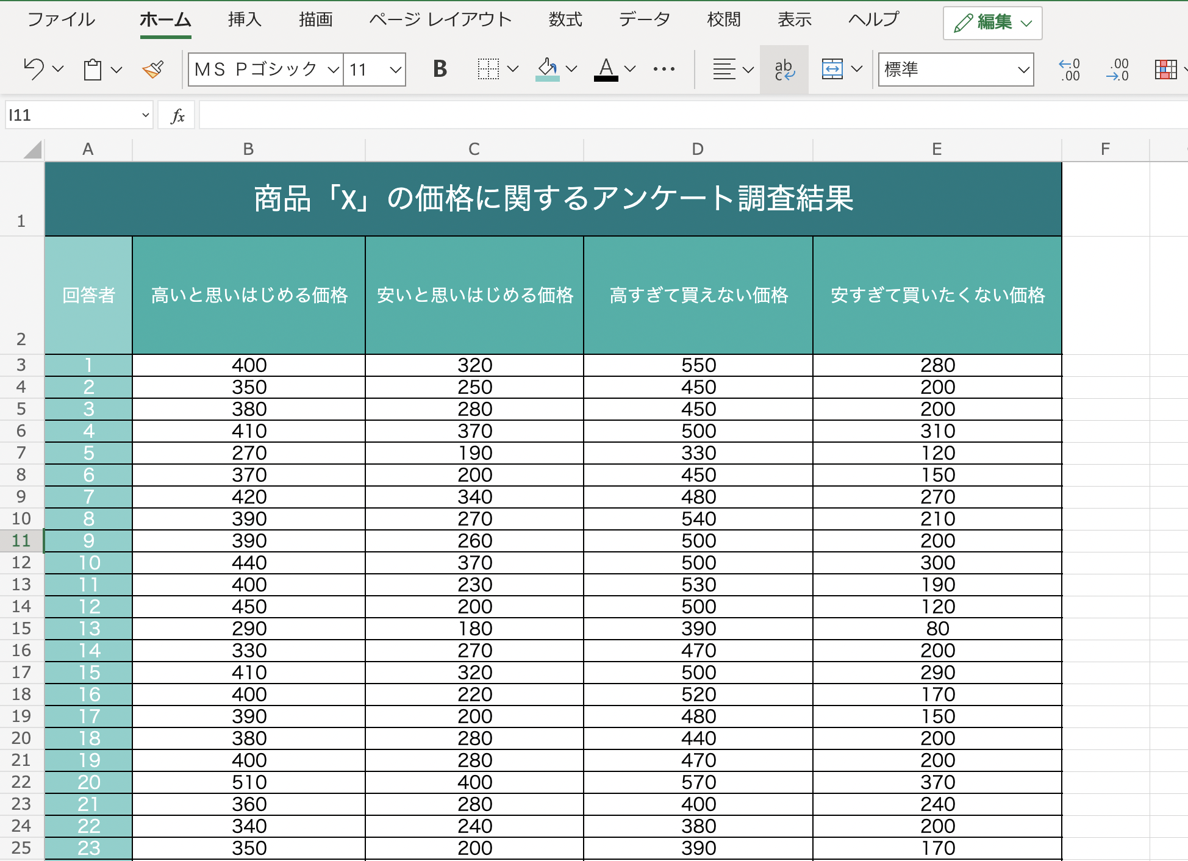Screen dimensions: 1188x861
Task: Click the 安いと思いはじめる価格 header cell
Action: tap(474, 295)
